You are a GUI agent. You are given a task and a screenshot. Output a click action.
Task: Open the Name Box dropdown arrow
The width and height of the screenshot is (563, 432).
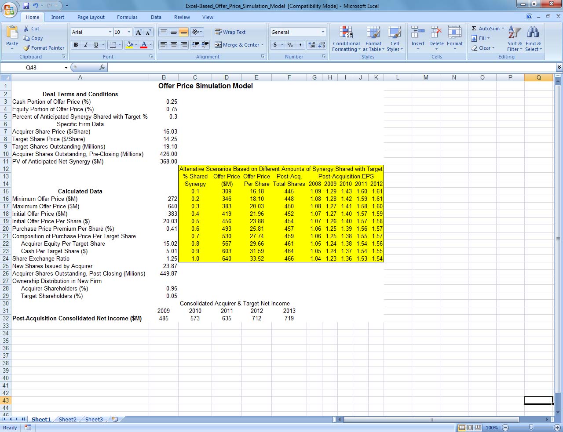coord(66,68)
